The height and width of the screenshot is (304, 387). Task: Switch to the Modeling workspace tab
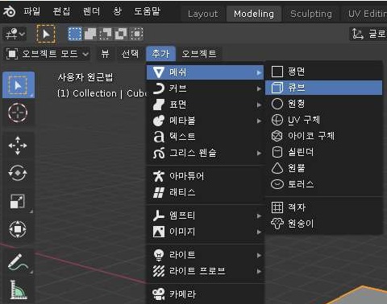pyautogui.click(x=254, y=14)
